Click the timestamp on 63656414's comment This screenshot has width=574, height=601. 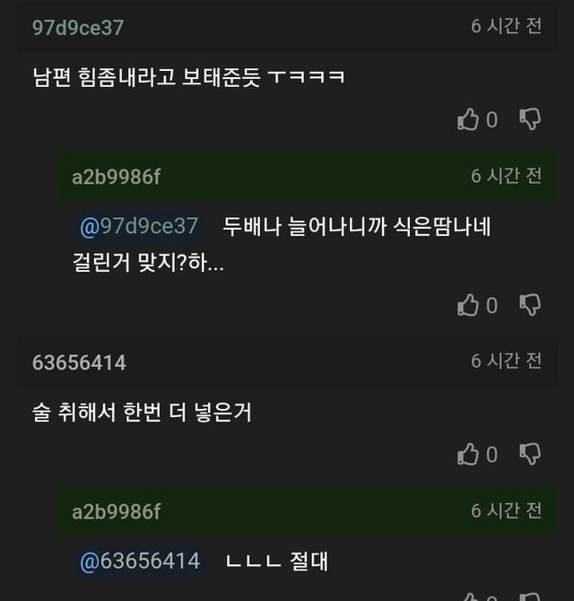(x=506, y=361)
